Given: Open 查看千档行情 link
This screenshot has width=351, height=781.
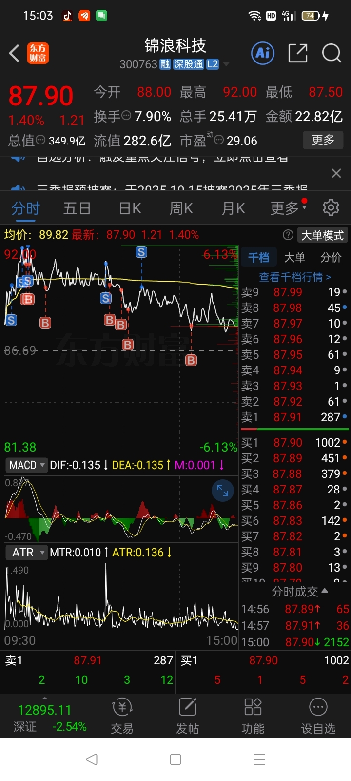Looking at the screenshot, I should click(x=295, y=277).
